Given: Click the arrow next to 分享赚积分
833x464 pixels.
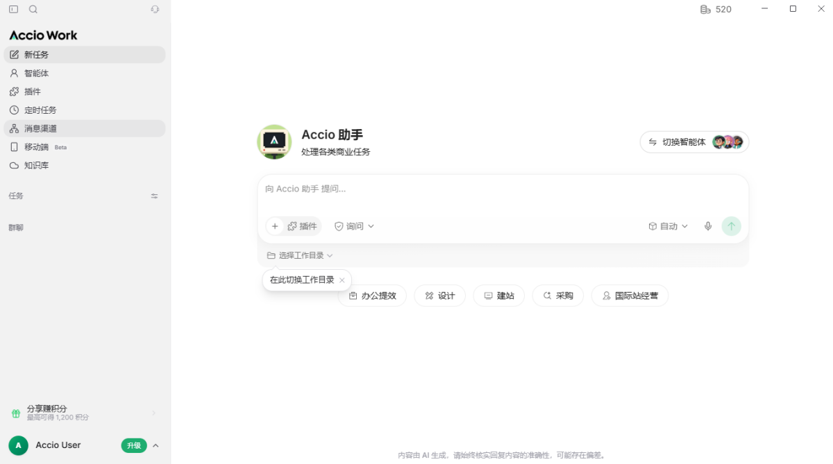Looking at the screenshot, I should [154, 413].
